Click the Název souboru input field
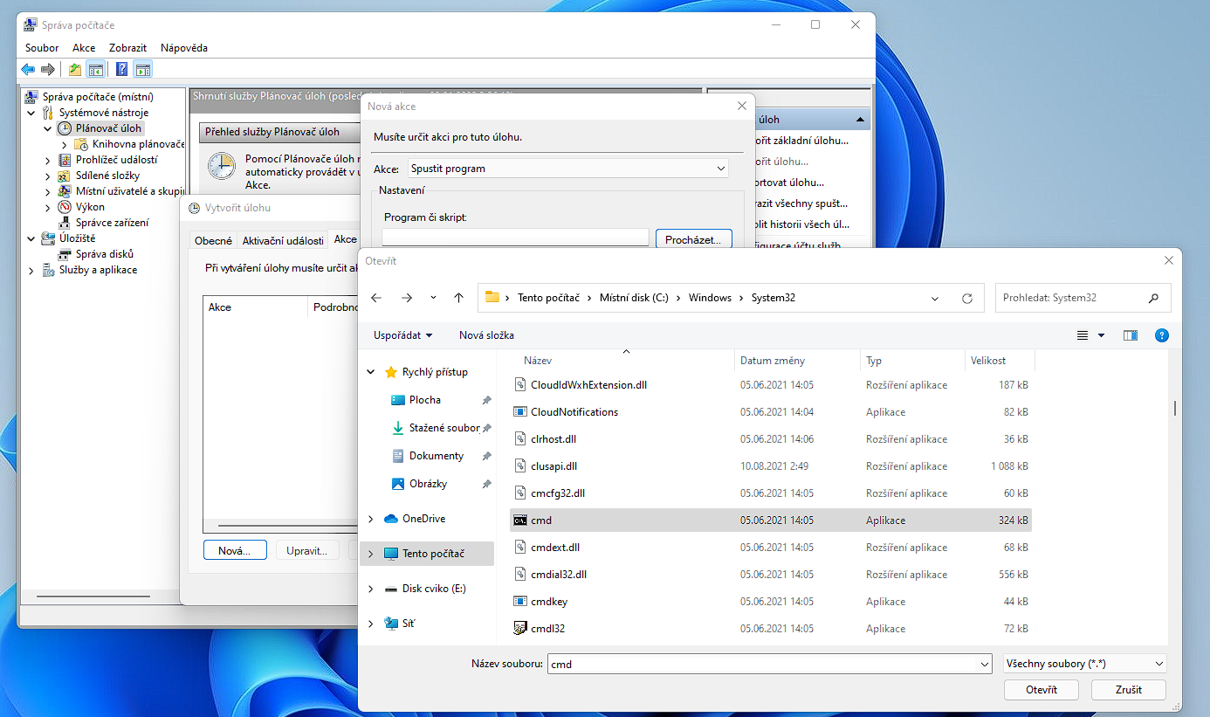 [x=760, y=664]
